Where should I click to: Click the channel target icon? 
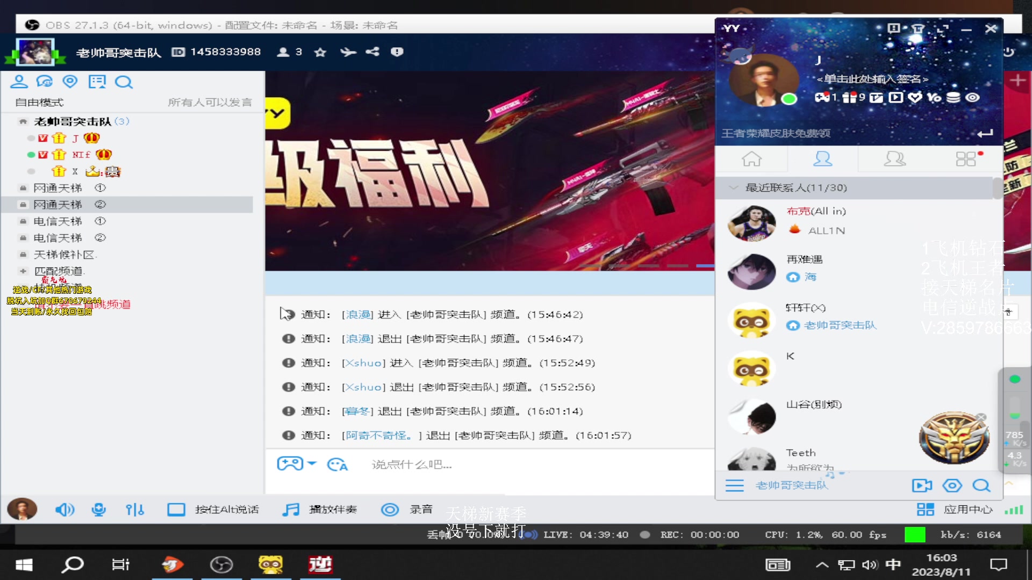(70, 82)
